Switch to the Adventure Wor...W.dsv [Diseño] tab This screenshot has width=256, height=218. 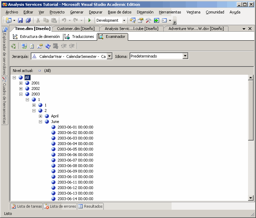click(196, 29)
